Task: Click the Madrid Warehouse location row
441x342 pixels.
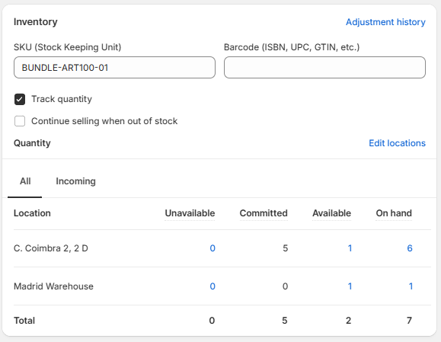Action: click(222, 286)
